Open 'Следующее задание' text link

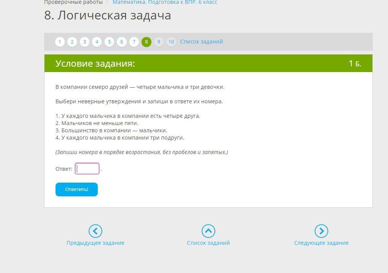point(321,243)
